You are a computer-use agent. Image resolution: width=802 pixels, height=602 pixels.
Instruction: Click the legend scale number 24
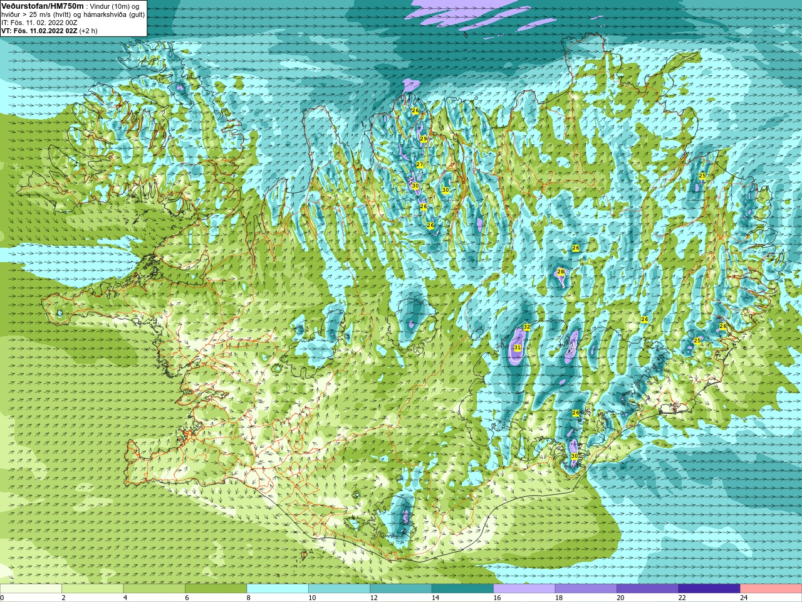pos(744,598)
